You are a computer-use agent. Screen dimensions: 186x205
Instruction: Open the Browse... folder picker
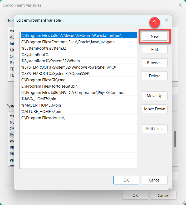pos(155,63)
